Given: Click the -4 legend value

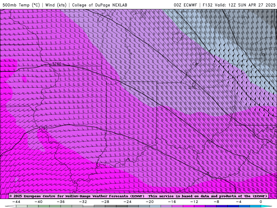Looking at the screenshot, I should 239,202.
